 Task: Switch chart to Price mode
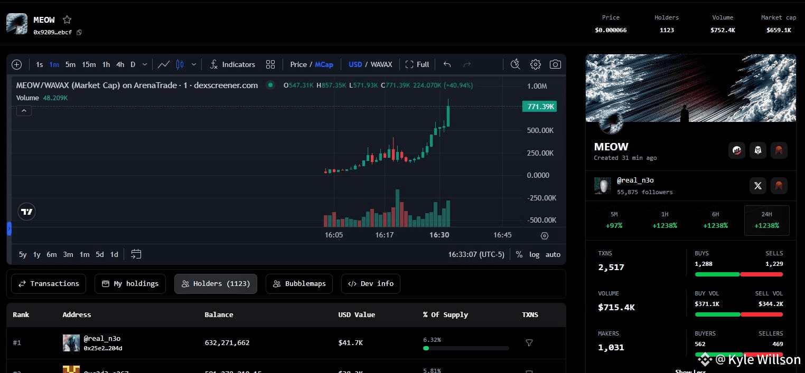tap(298, 64)
